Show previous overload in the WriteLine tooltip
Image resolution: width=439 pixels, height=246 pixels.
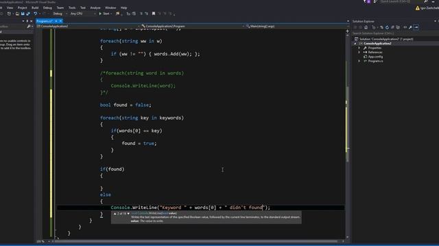click(115, 214)
